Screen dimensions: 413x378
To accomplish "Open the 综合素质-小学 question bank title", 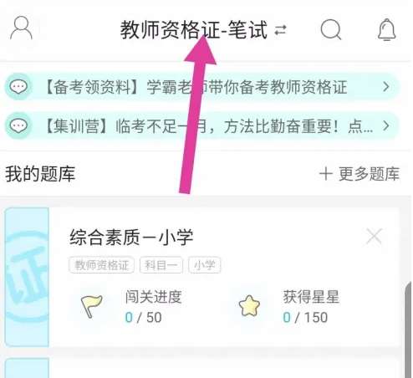I will coord(131,238).
